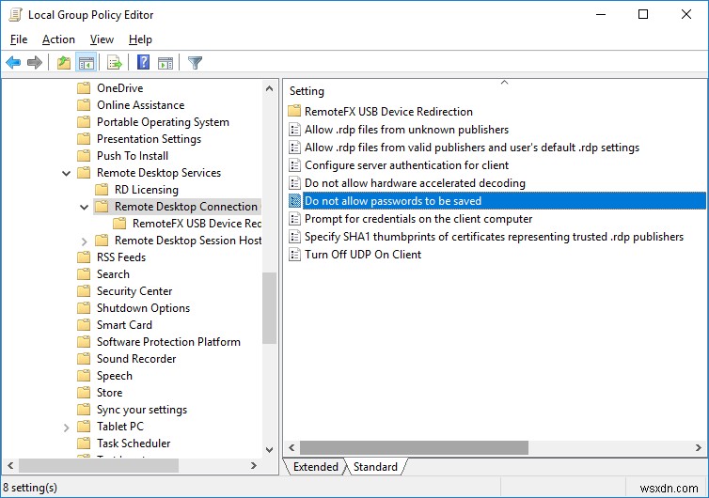Toggle the Show/Hide Action Pane icon

165,63
